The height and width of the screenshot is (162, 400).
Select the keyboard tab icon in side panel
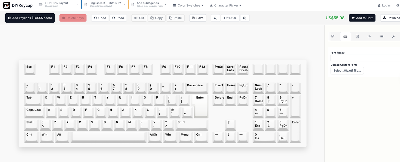coord(345,36)
